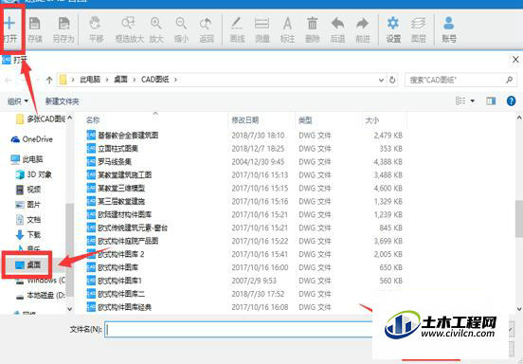Click the 打开 (Open) plus toolbar button
This screenshot has height=364, width=523.
10,29
